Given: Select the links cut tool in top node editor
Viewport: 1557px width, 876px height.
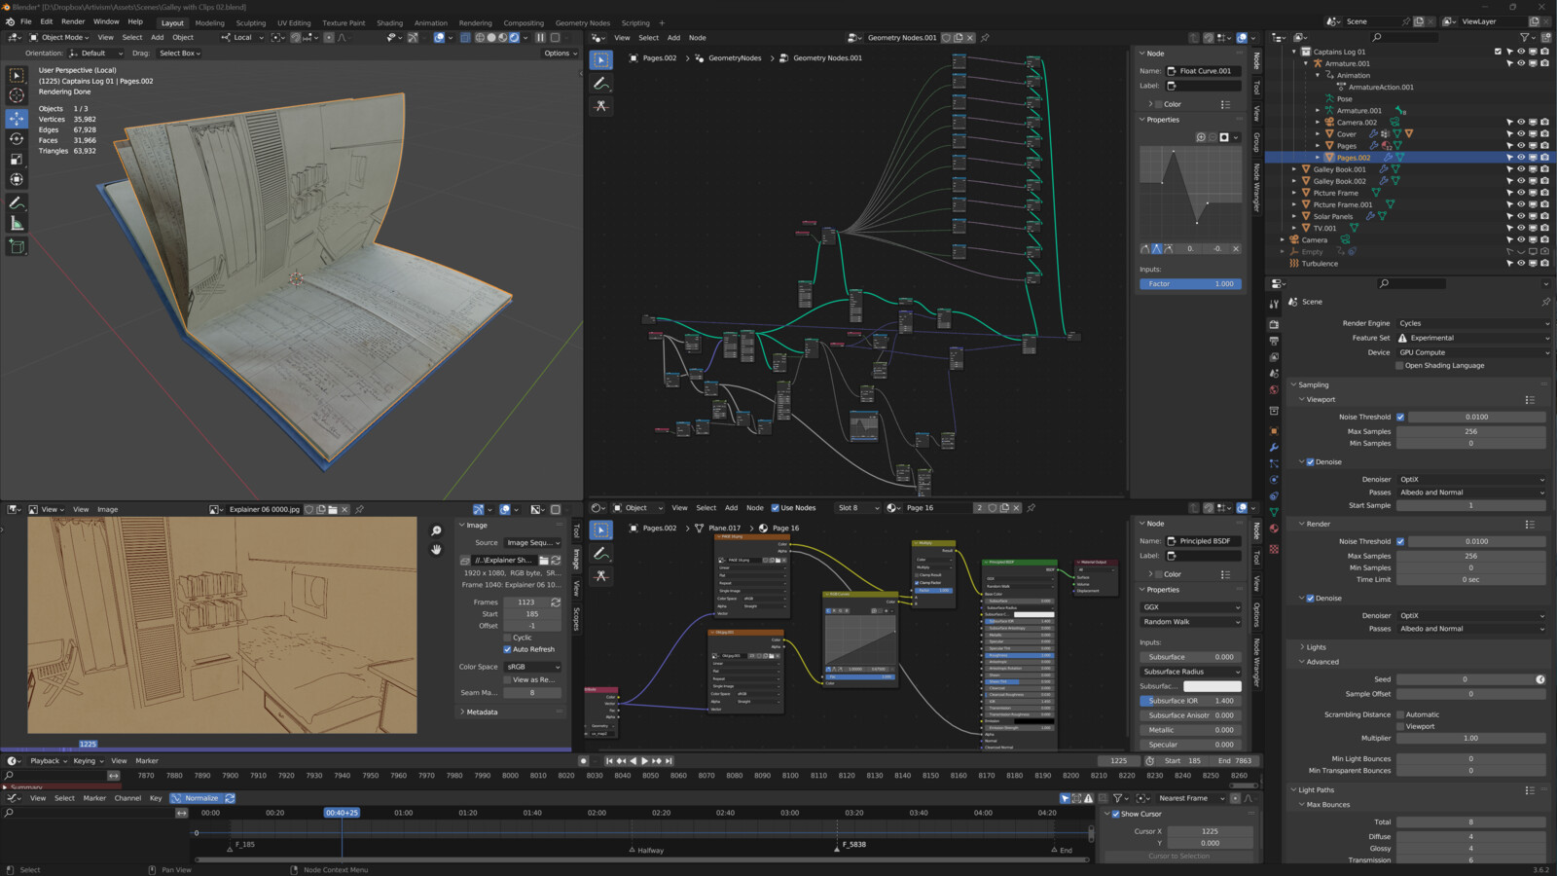Looking at the screenshot, I should (601, 105).
